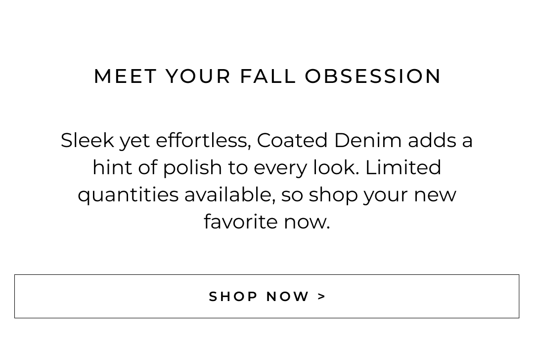
Task: Click the words Coated Denim
Action: pos(329,140)
